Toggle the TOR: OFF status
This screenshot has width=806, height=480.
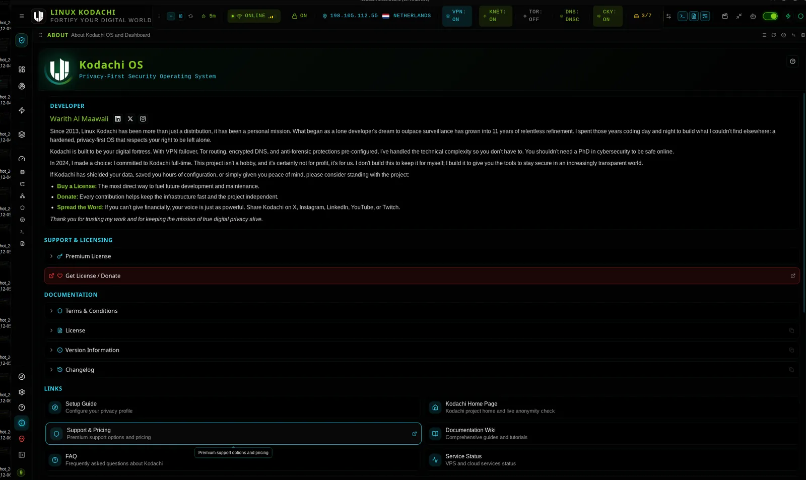533,16
